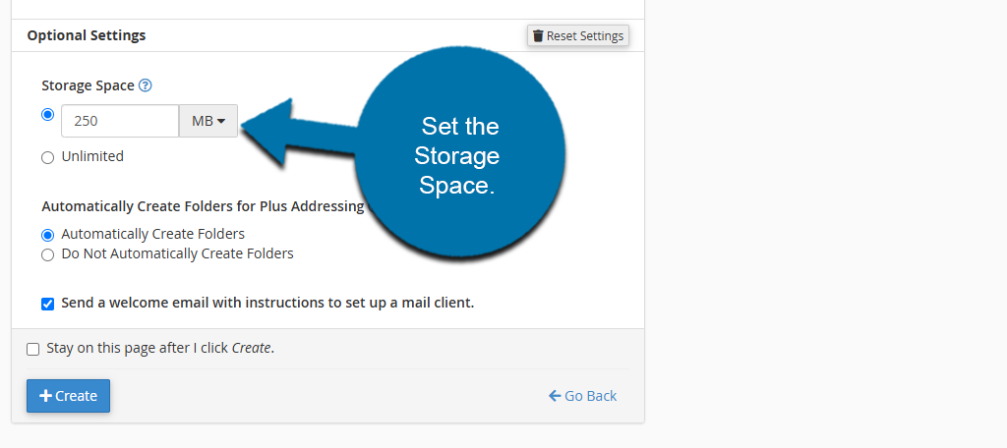Select the custom storage size radio button
The image size is (1007, 448).
point(47,114)
